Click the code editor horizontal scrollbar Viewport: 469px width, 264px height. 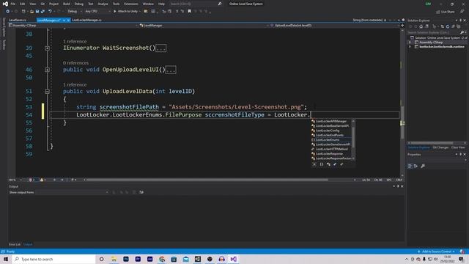pyautogui.click(x=207, y=180)
